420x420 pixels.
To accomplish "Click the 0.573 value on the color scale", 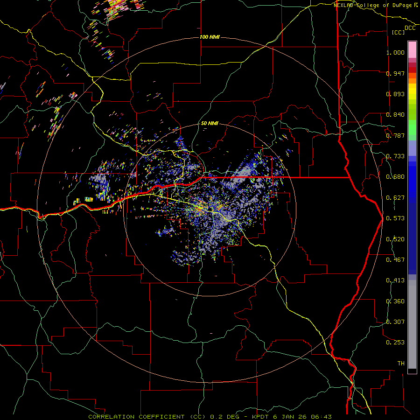I will 395,218.
